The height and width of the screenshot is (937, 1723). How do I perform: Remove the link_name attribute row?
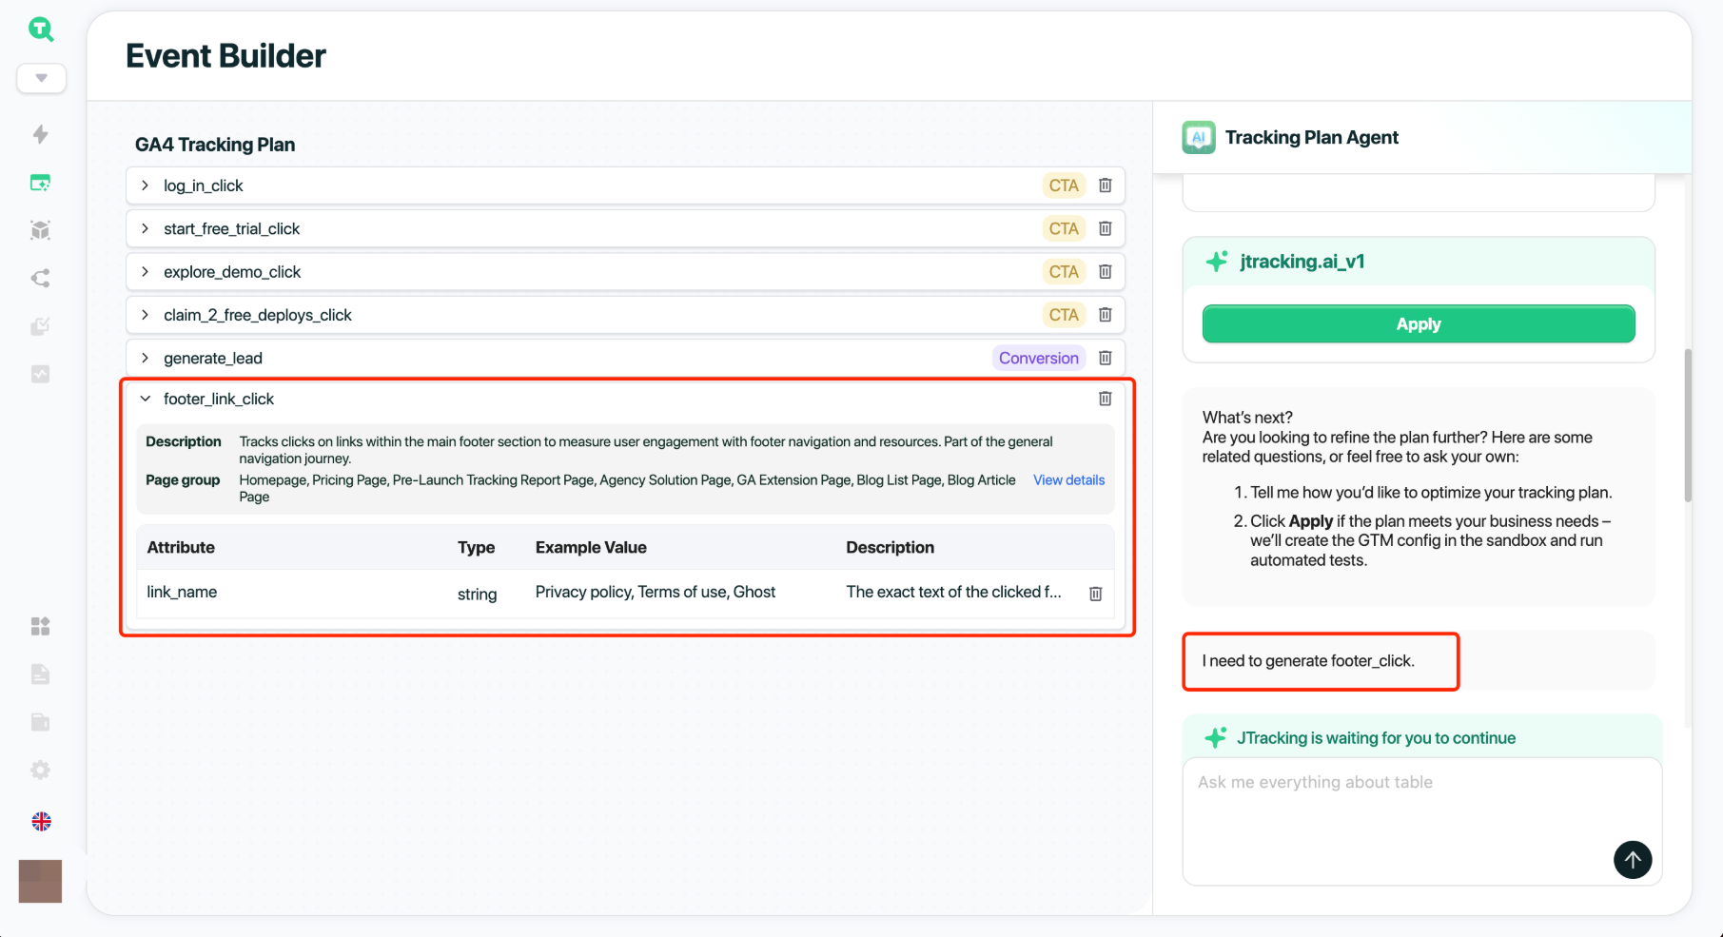(1095, 594)
